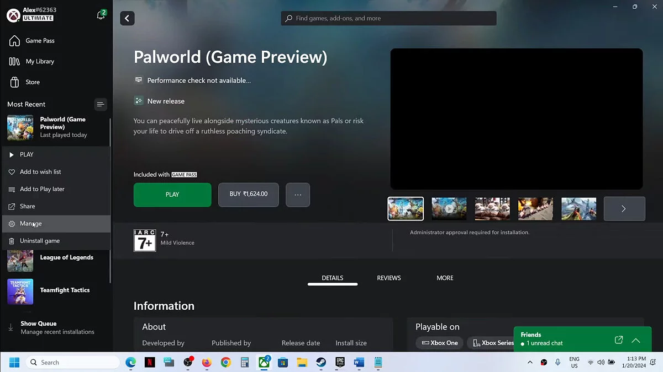Pop out the Friends chat window
This screenshot has width=663, height=372.
(x=619, y=340)
